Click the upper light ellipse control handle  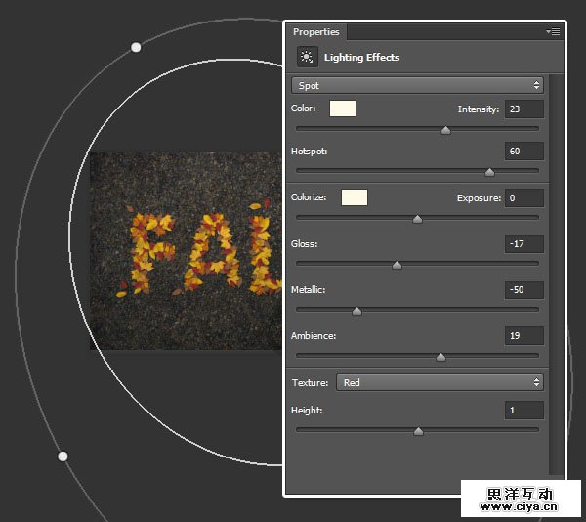point(136,47)
